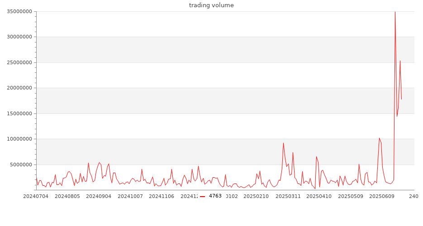Select the 20240704 x-axis date label
This screenshot has height=226, width=423.
tap(35, 196)
